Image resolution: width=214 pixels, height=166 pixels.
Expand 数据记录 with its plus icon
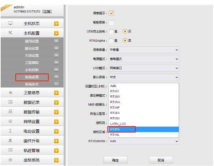coord(56,102)
